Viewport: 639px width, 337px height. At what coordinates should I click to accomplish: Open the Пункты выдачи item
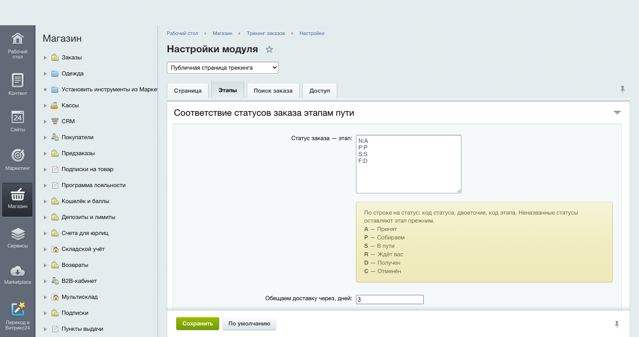[x=83, y=329]
